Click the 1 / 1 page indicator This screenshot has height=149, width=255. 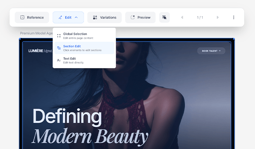click(x=200, y=18)
